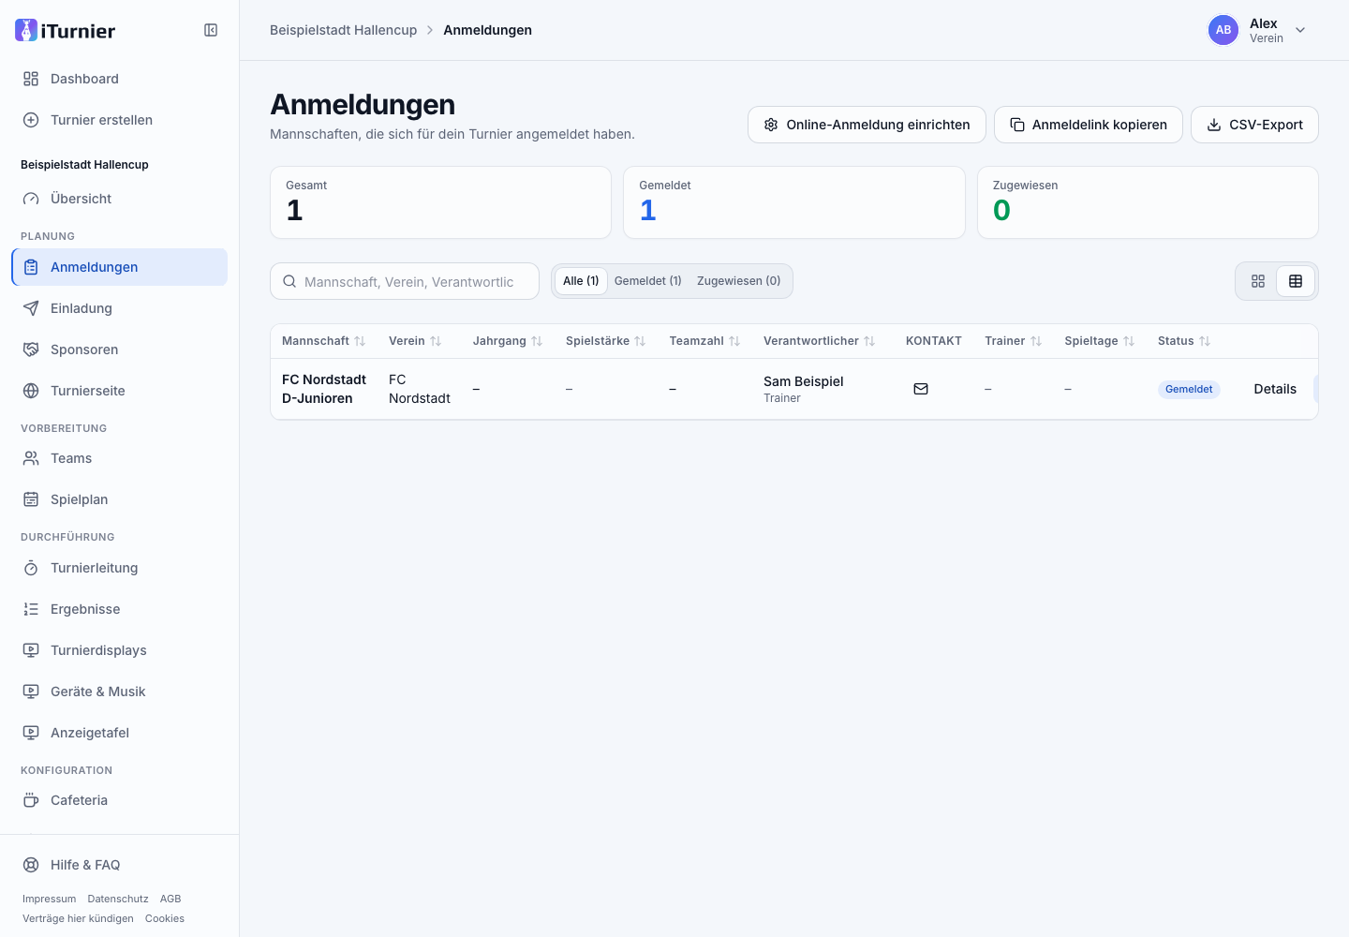Open the Spielplan page
Screen dimensions: 1349x937
click(120, 499)
